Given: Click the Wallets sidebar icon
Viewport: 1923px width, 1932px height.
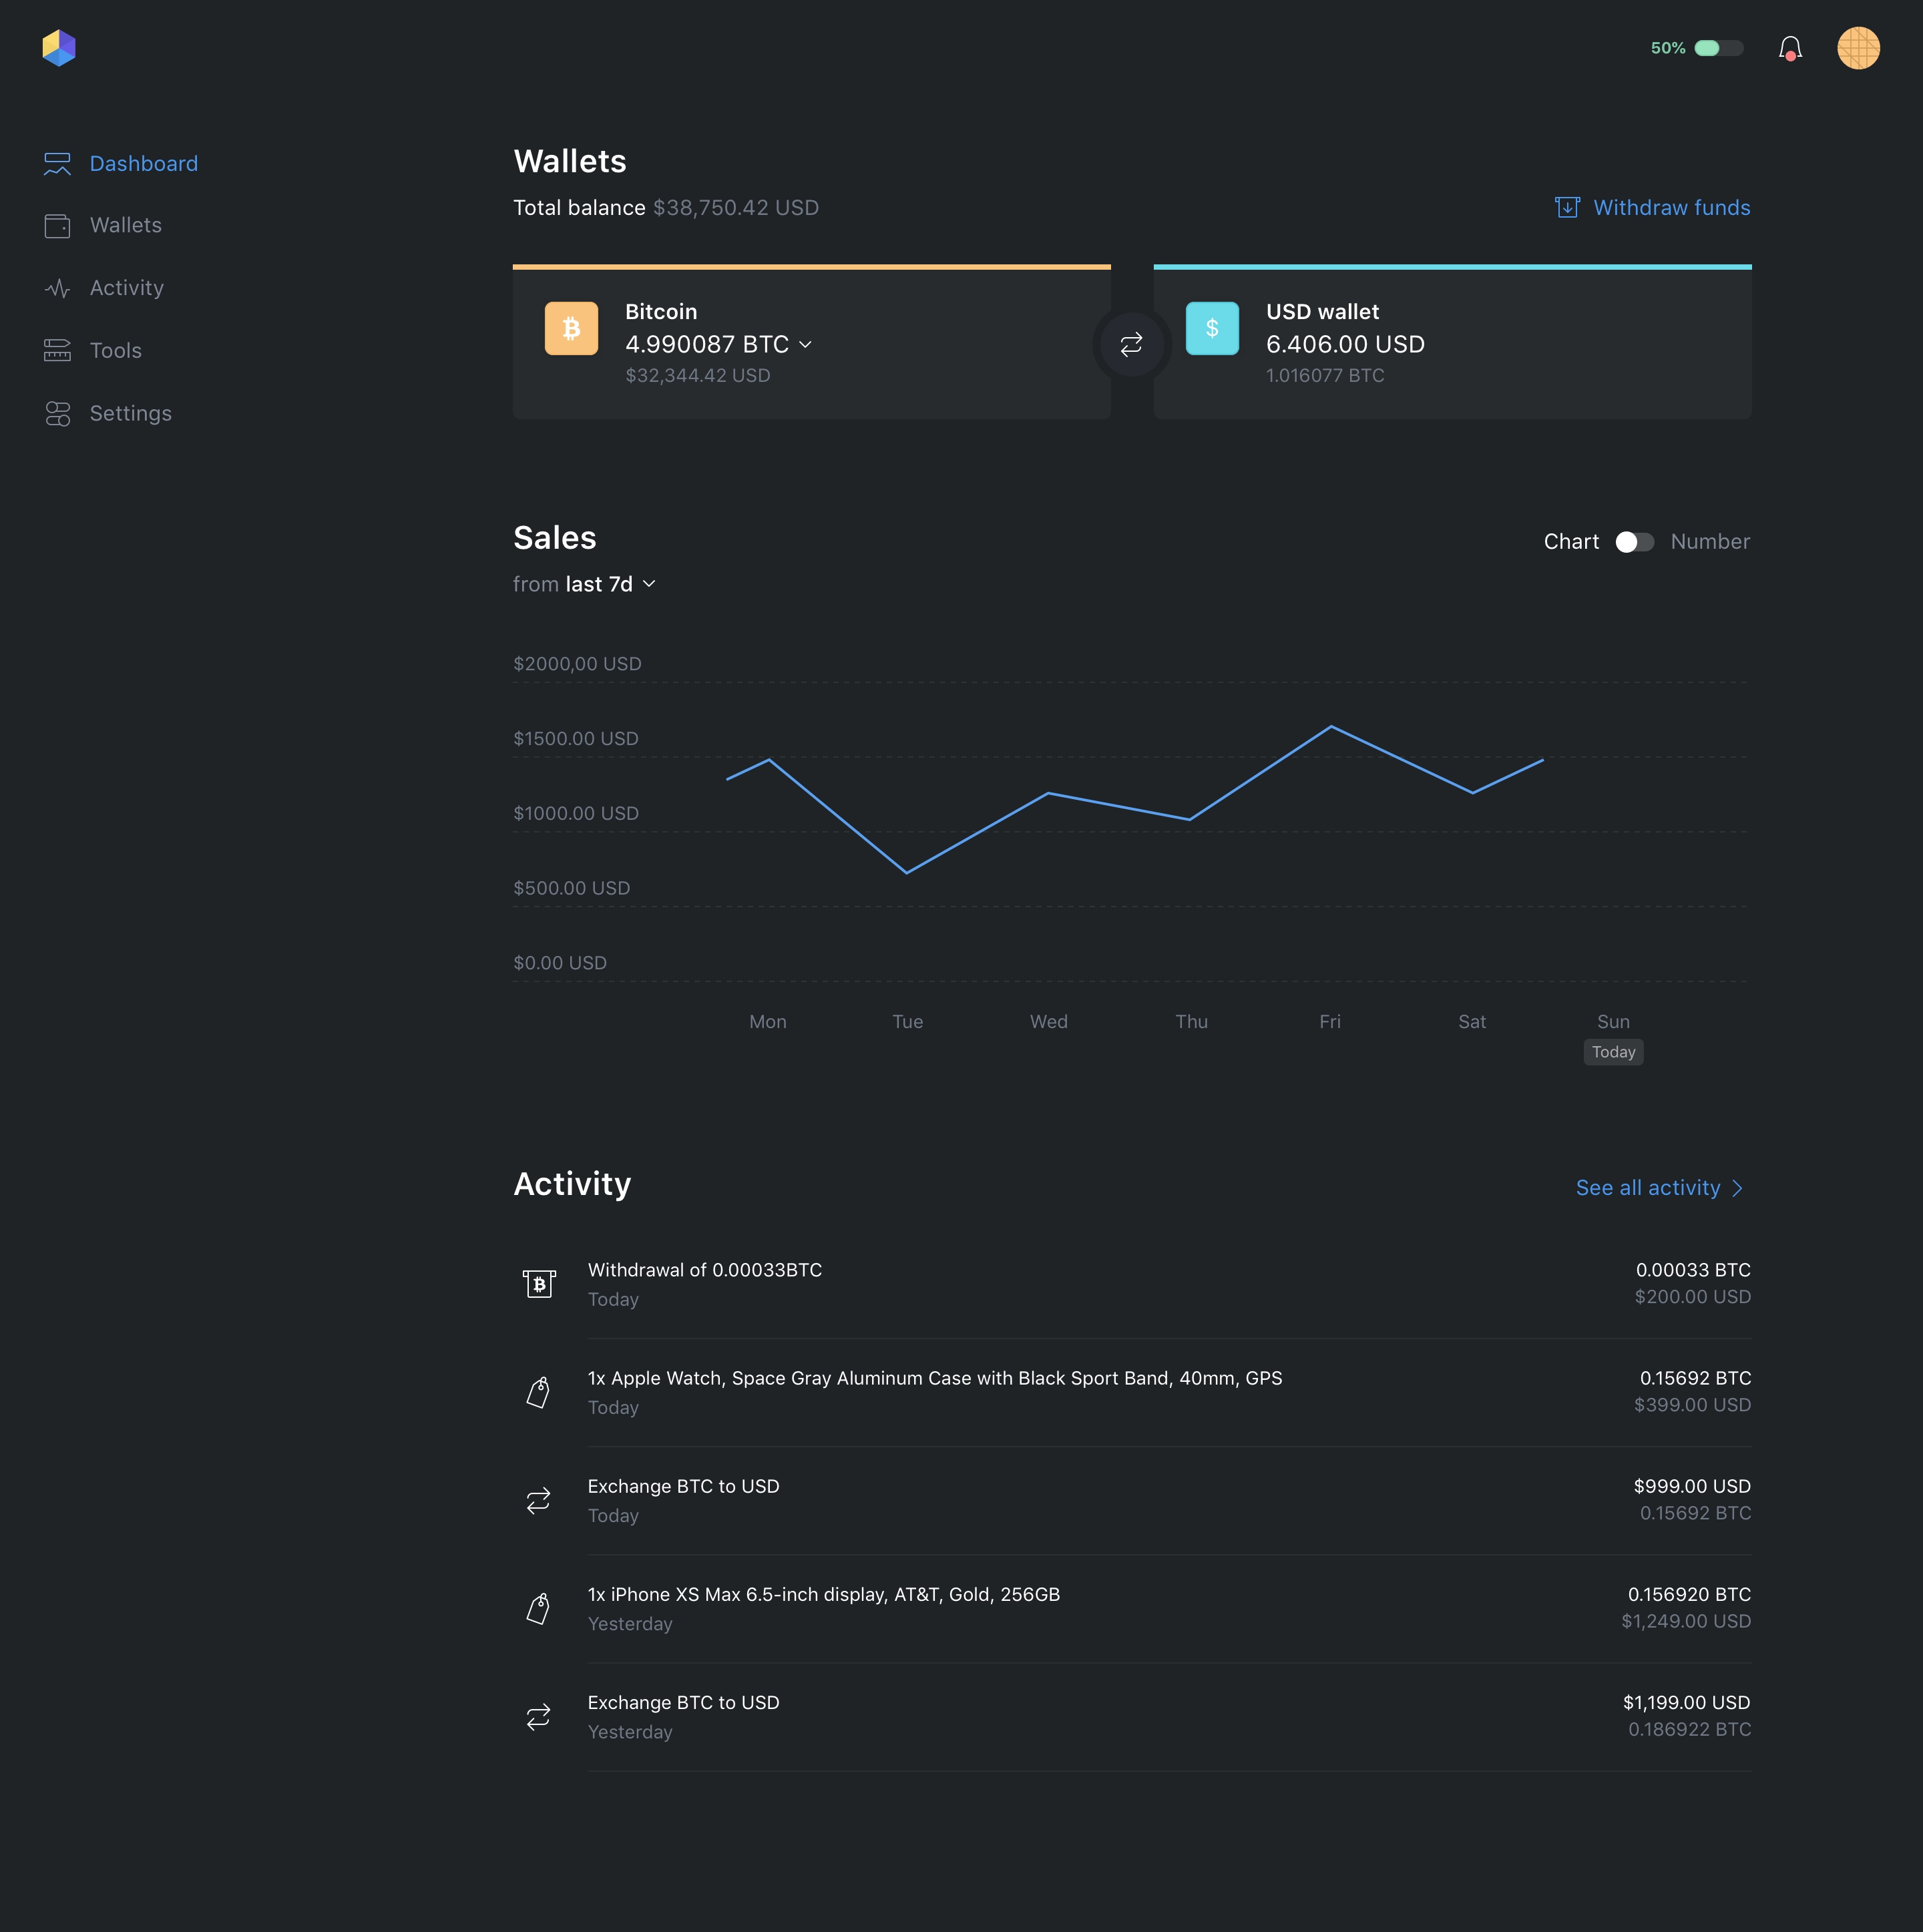Looking at the screenshot, I should [57, 226].
